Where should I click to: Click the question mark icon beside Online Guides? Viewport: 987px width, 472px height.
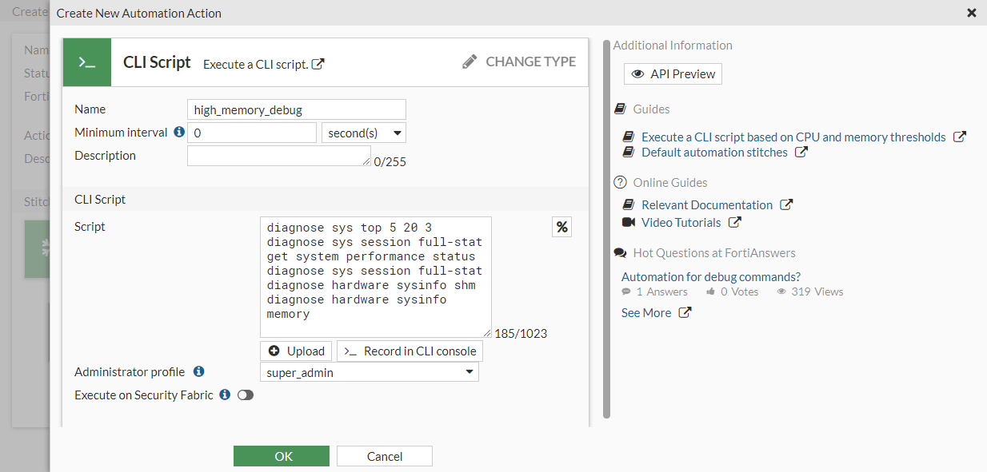pyautogui.click(x=621, y=182)
